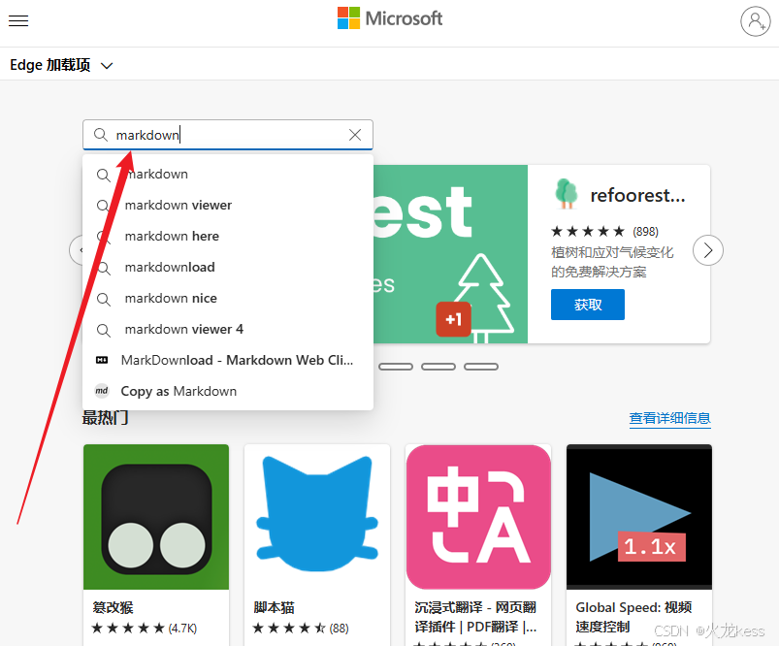Image resolution: width=779 pixels, height=646 pixels.
Task: Click magnifier icon beside 'markdown nice'
Action: click(x=104, y=299)
